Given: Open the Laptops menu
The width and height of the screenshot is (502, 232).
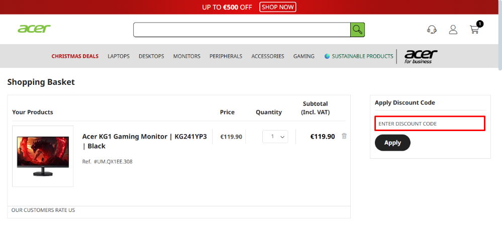Looking at the screenshot, I should coord(119,56).
